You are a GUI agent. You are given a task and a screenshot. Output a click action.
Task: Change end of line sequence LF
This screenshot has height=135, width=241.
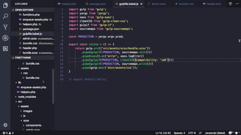tap(200, 133)
